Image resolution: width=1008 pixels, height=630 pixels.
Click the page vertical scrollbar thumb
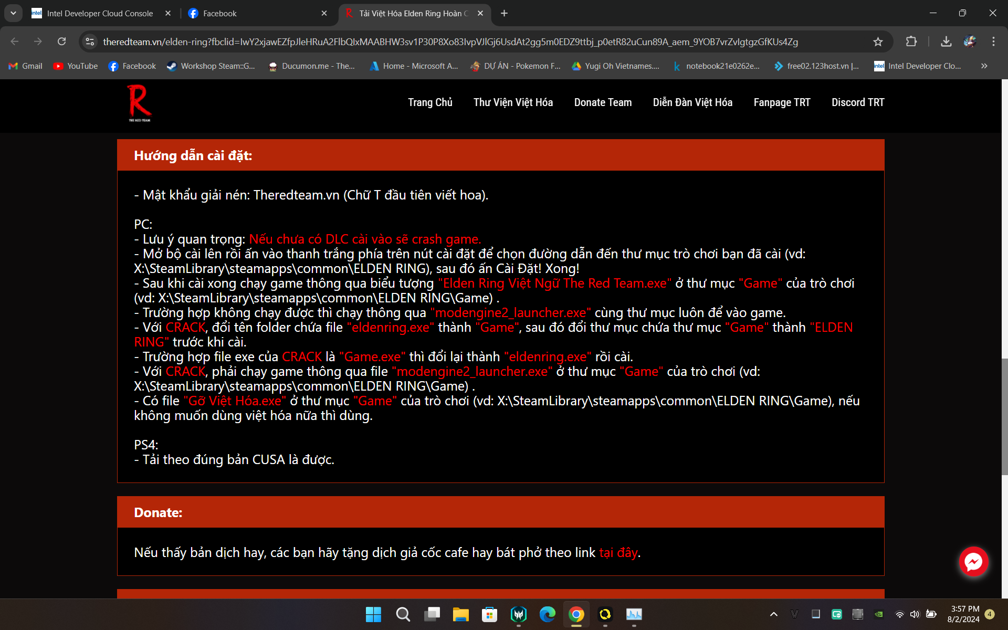tap(1004, 417)
